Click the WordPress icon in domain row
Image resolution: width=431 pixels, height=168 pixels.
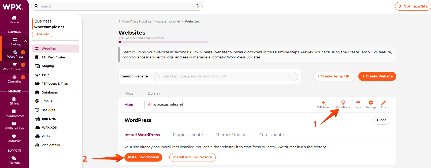(343, 103)
